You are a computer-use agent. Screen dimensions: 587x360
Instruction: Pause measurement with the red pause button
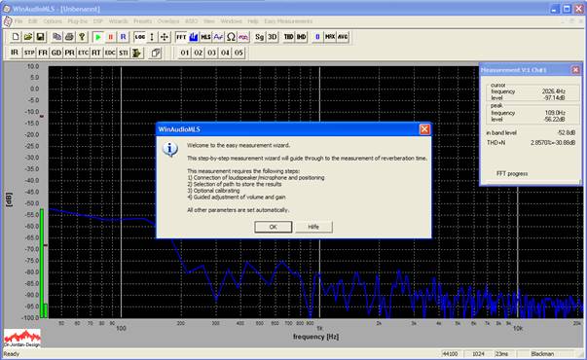tap(110, 37)
